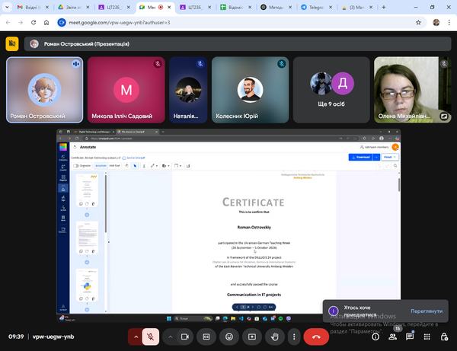Select Колесник Юрій participant tile

251,90
